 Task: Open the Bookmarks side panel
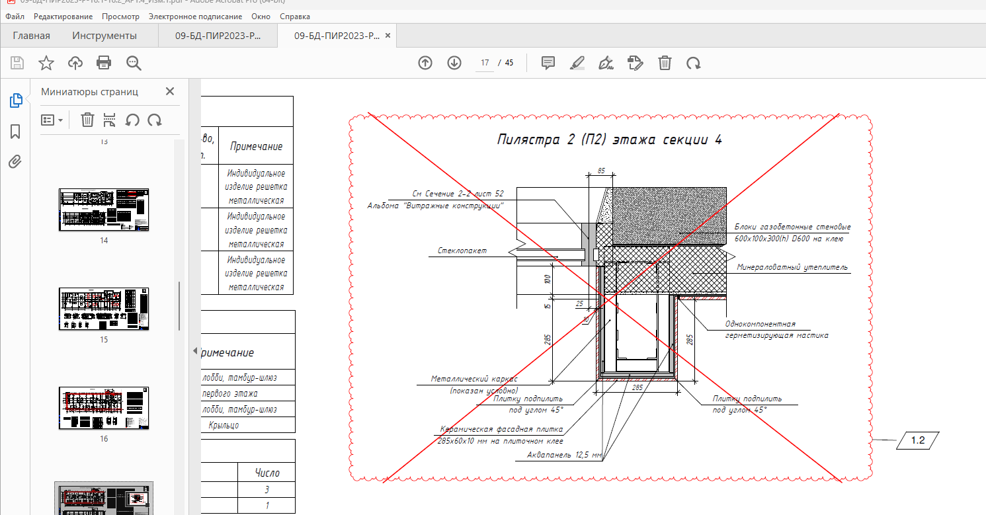(15, 132)
